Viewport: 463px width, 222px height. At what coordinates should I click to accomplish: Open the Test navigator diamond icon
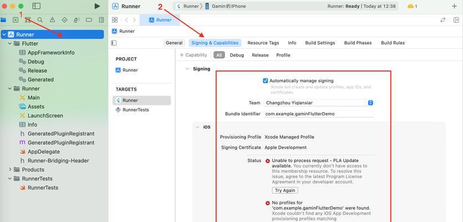coord(65,20)
